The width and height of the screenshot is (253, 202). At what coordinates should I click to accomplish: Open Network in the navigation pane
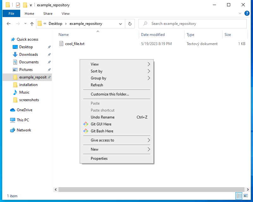coord(24,130)
